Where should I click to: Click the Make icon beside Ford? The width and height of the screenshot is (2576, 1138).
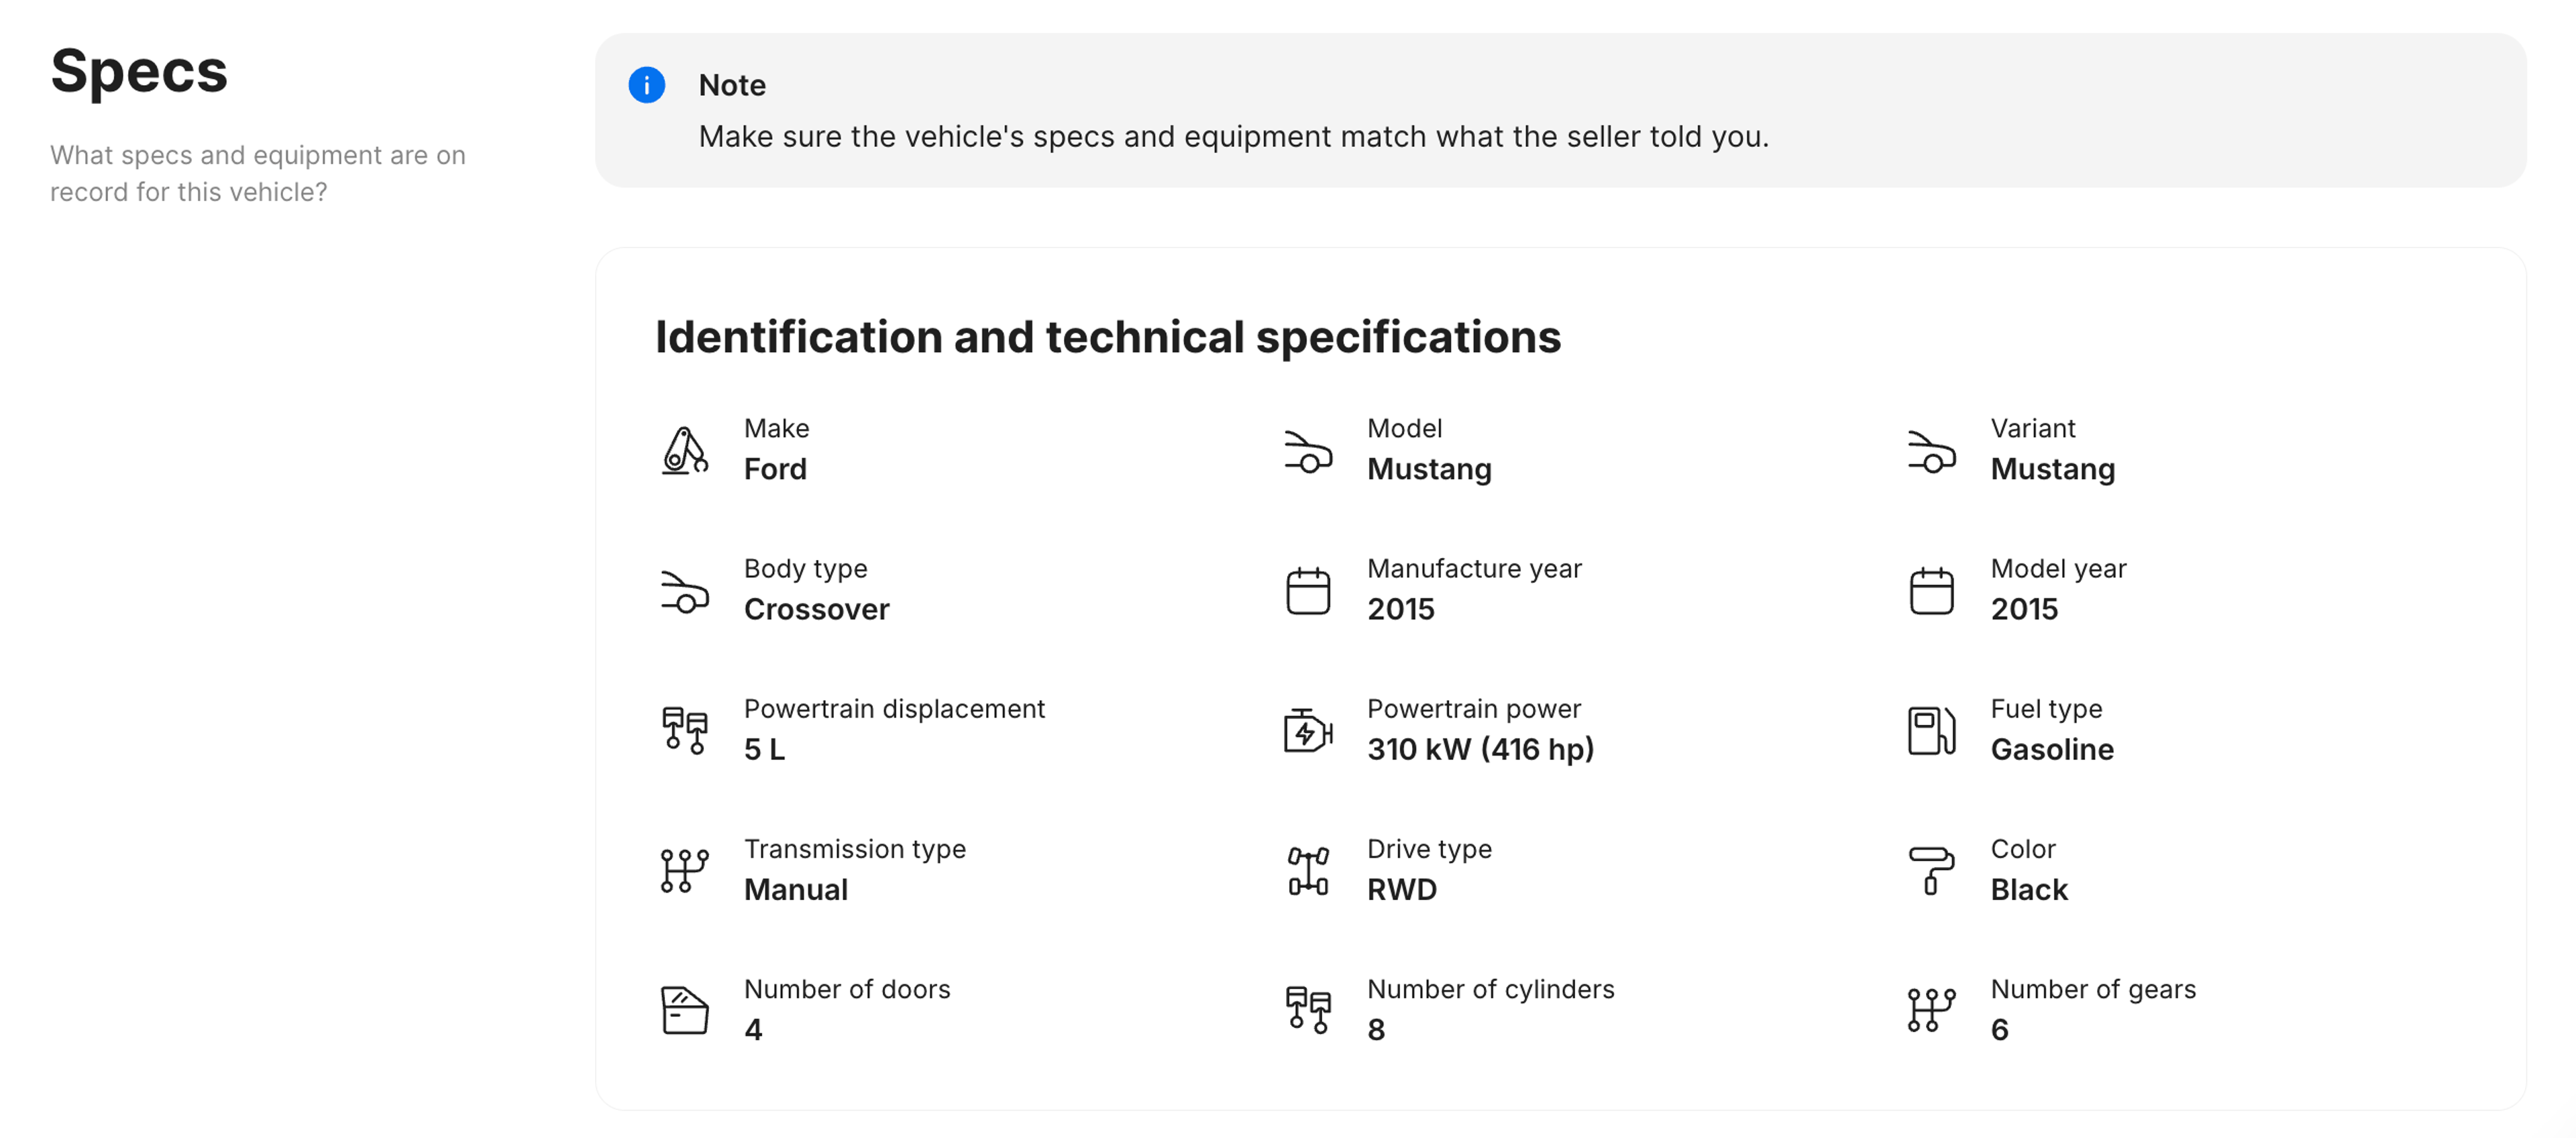(x=684, y=450)
